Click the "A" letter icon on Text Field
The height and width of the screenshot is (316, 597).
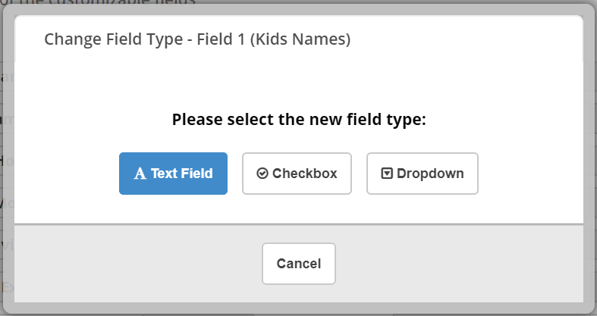(x=140, y=174)
